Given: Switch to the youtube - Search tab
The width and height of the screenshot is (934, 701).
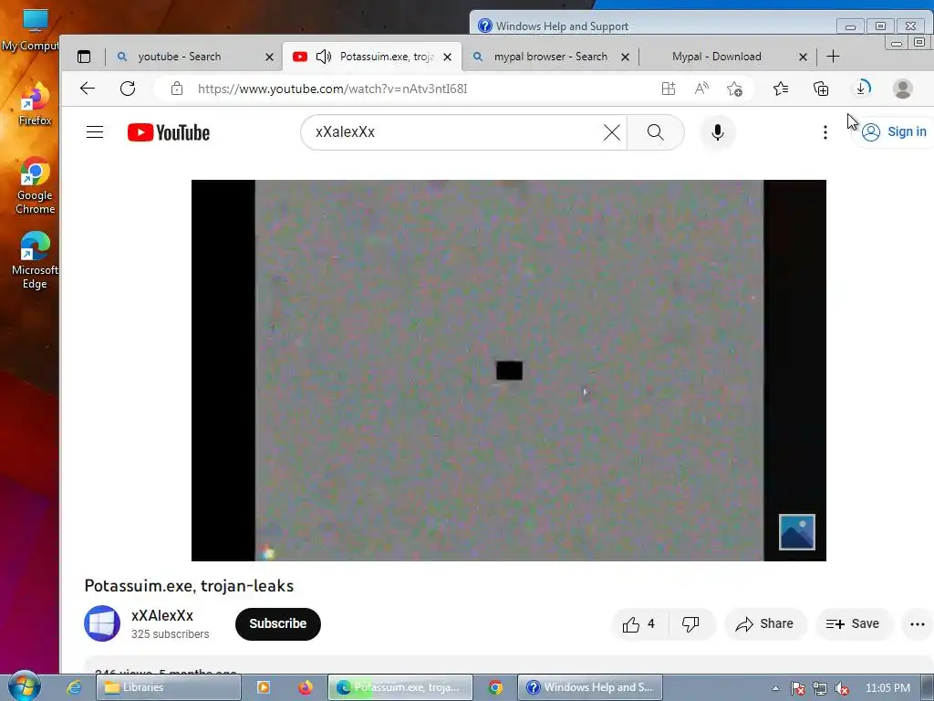Looking at the screenshot, I should [x=180, y=57].
